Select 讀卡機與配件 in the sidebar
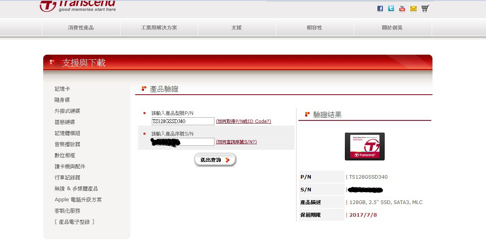 click(x=70, y=166)
